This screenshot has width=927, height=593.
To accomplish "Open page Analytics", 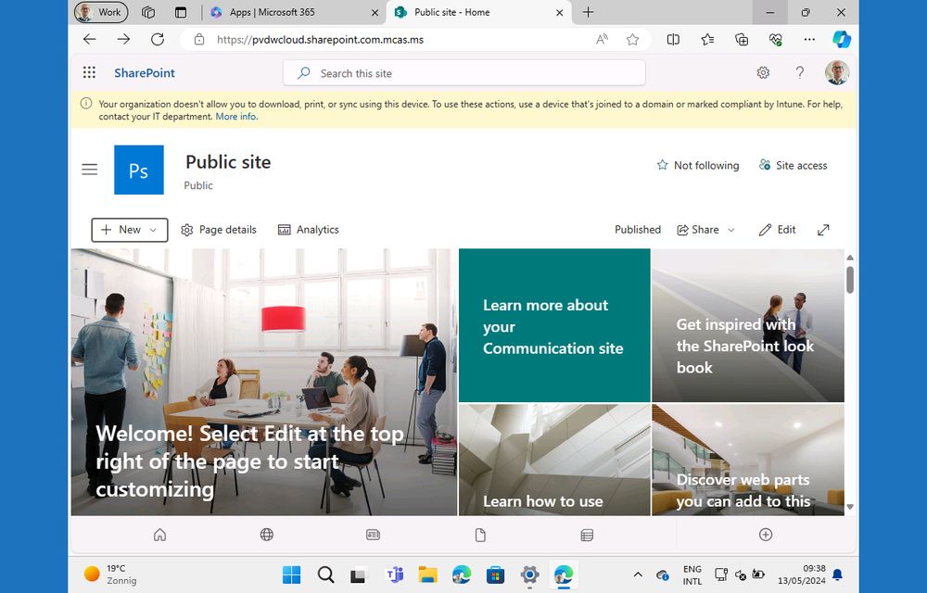I will click(309, 230).
